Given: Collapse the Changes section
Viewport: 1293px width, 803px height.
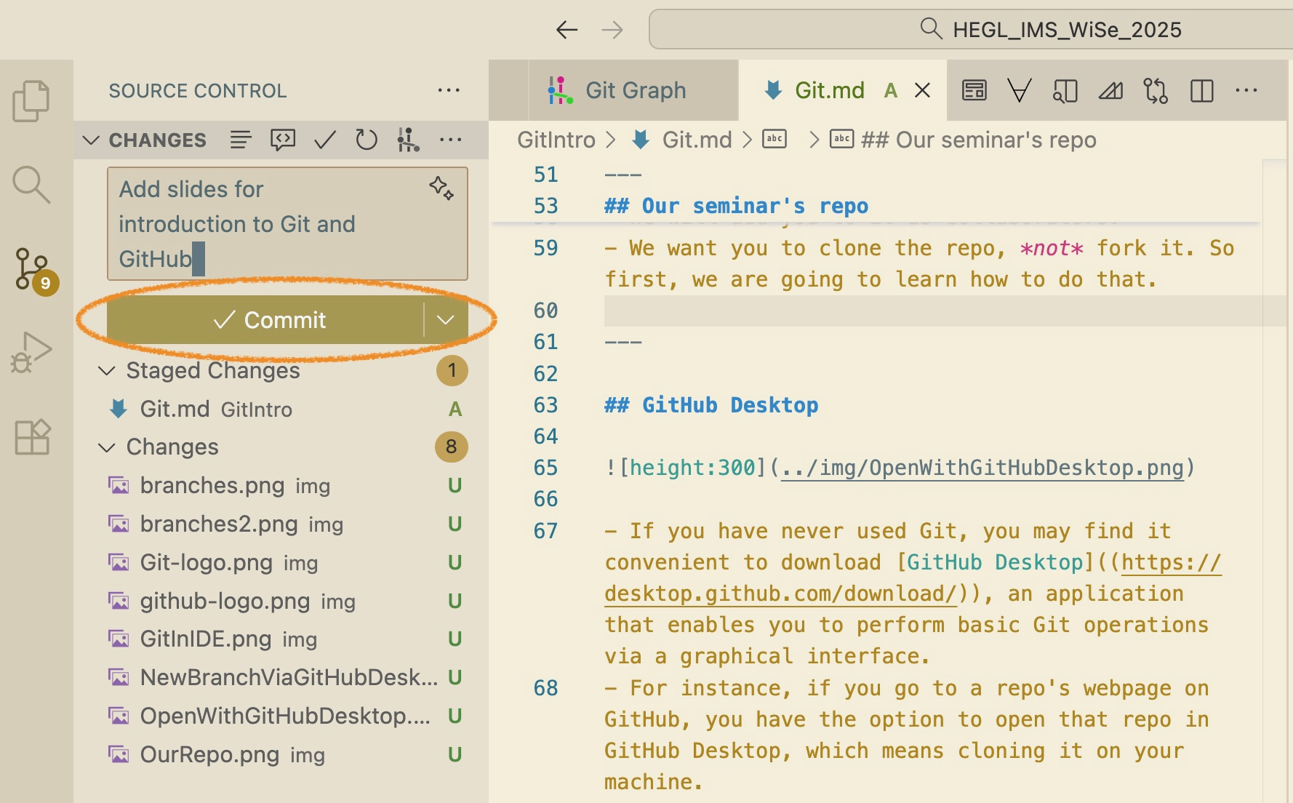Looking at the screenshot, I should coord(106,447).
